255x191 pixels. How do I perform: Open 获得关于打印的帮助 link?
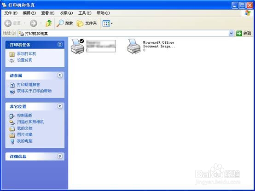(x=35, y=91)
